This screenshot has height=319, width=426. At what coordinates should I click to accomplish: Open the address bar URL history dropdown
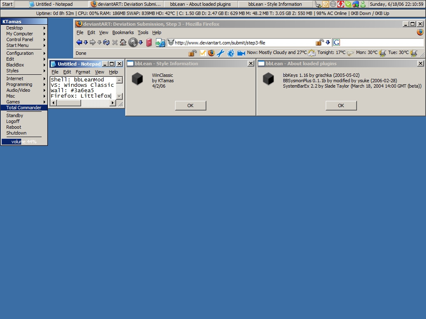tap(328, 42)
